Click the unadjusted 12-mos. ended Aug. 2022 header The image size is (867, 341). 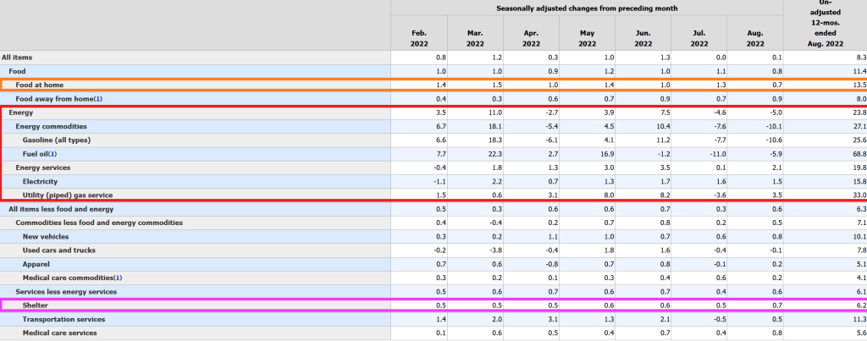[825, 25]
